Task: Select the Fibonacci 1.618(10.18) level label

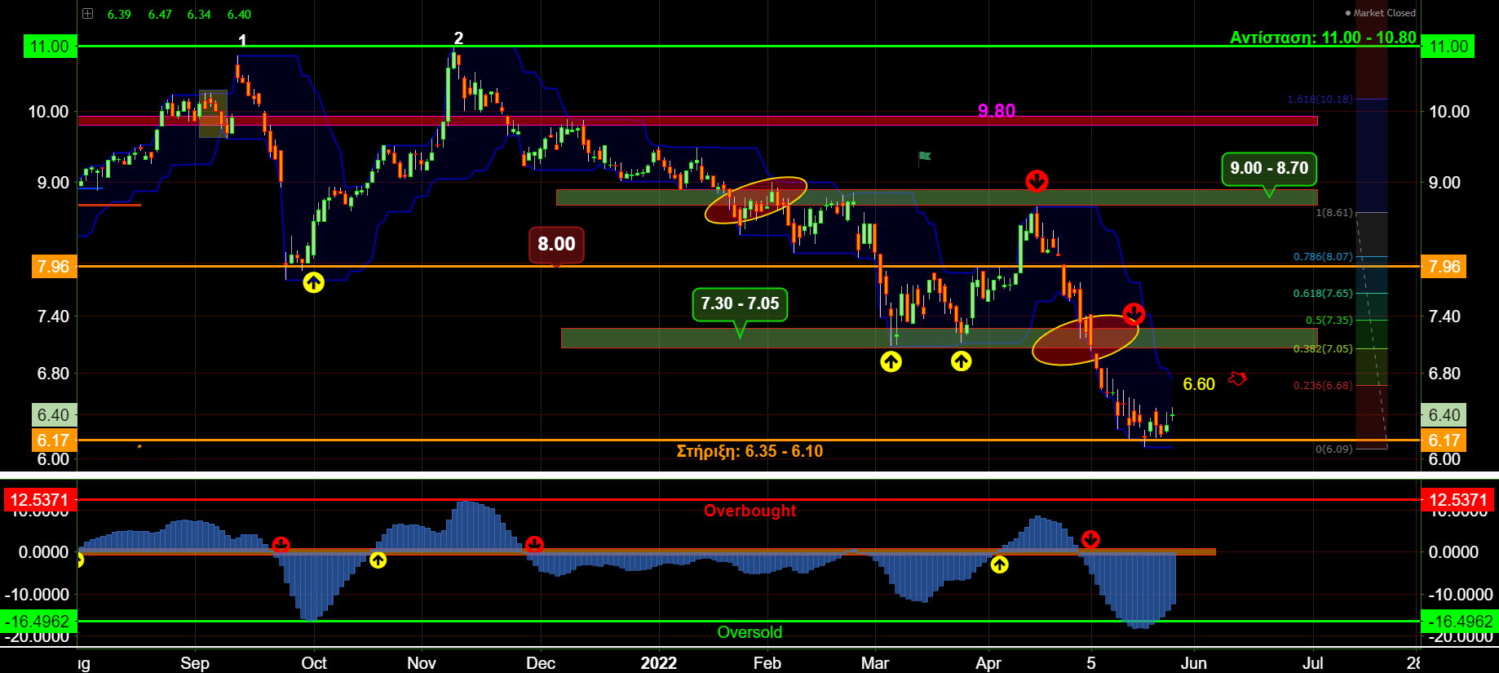Action: [x=1320, y=100]
